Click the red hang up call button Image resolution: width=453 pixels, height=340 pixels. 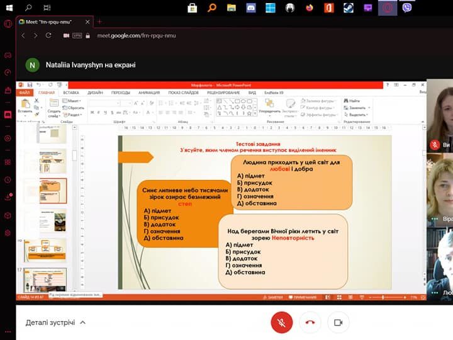[x=310, y=322]
